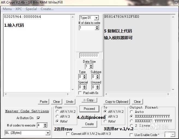
Task: Click input box scroll up arrow
Action: point(73,17)
